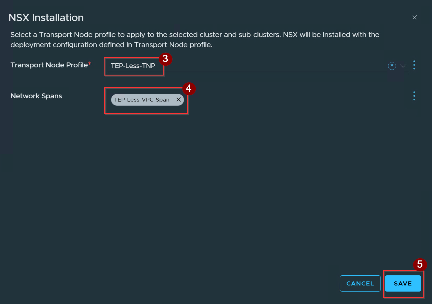The width and height of the screenshot is (432, 304).
Task: Click the Transport Node Profile field label
Action: [x=49, y=65]
